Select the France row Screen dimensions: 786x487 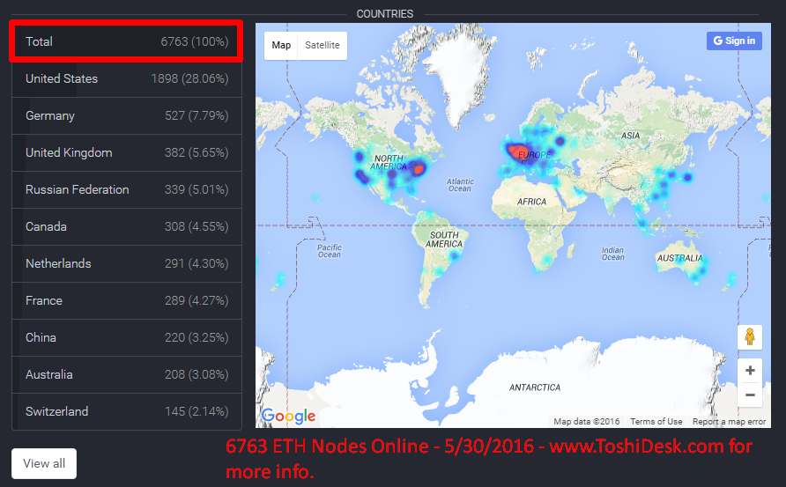click(x=127, y=300)
